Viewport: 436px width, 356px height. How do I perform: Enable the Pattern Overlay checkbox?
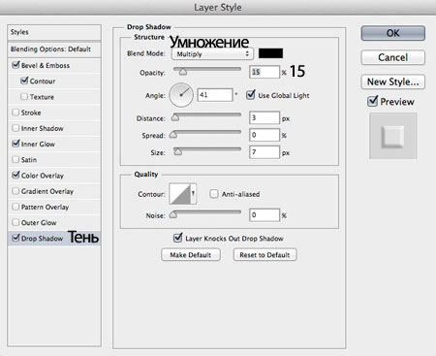[x=16, y=207]
